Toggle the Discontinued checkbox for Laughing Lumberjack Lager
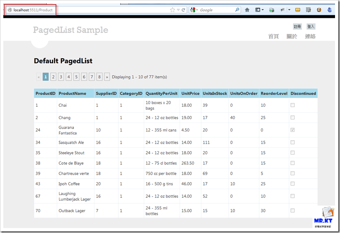This screenshot has height=233, width=340. pos(292,196)
